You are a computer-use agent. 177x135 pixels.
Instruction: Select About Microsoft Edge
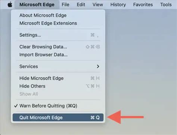tap(58, 15)
